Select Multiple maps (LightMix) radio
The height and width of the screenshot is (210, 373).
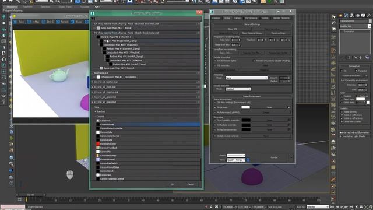pyautogui.click(x=215, y=113)
